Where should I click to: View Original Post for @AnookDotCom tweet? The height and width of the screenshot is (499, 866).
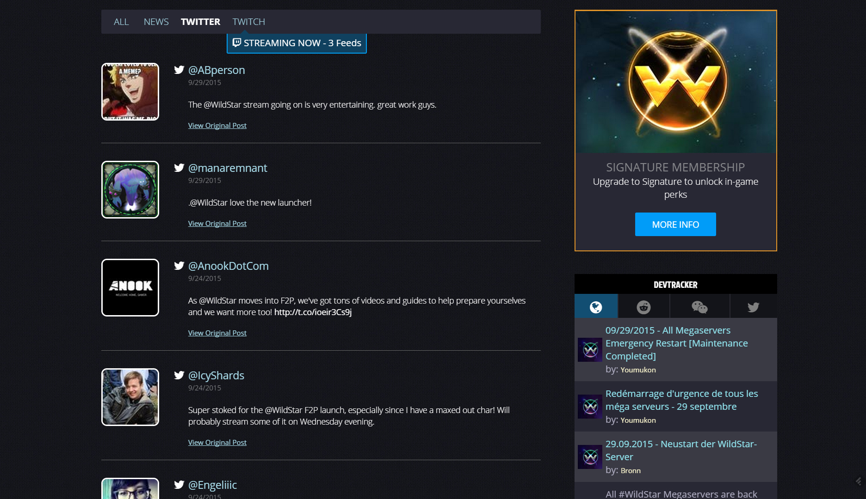click(x=217, y=333)
